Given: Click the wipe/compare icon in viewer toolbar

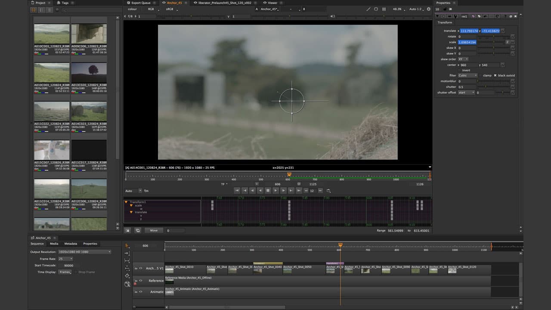Looking at the screenshot, I should tap(369, 9).
